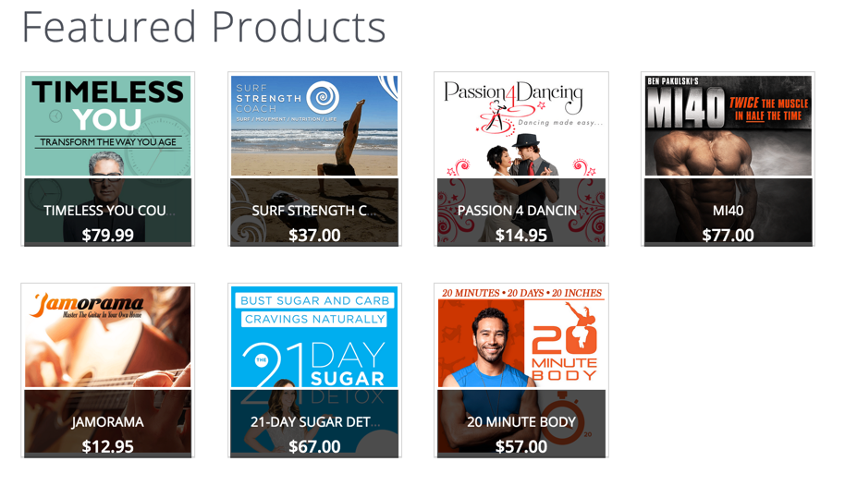Open the Jamorama guitar product tile

click(x=108, y=371)
